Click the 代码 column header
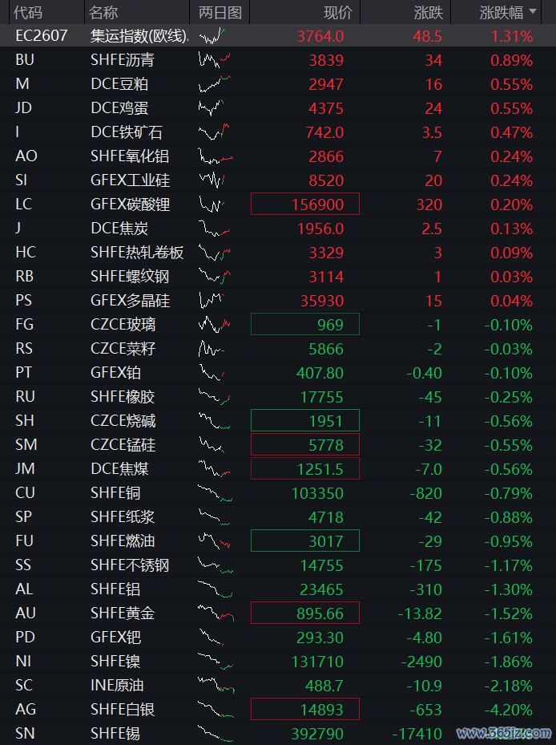 (27, 12)
